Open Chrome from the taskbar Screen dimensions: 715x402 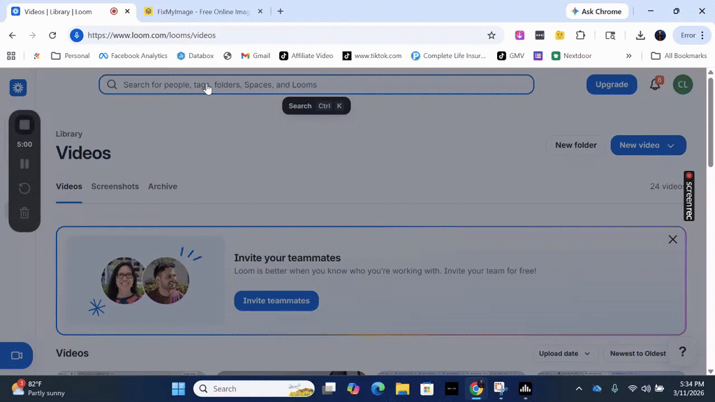pyautogui.click(x=476, y=389)
